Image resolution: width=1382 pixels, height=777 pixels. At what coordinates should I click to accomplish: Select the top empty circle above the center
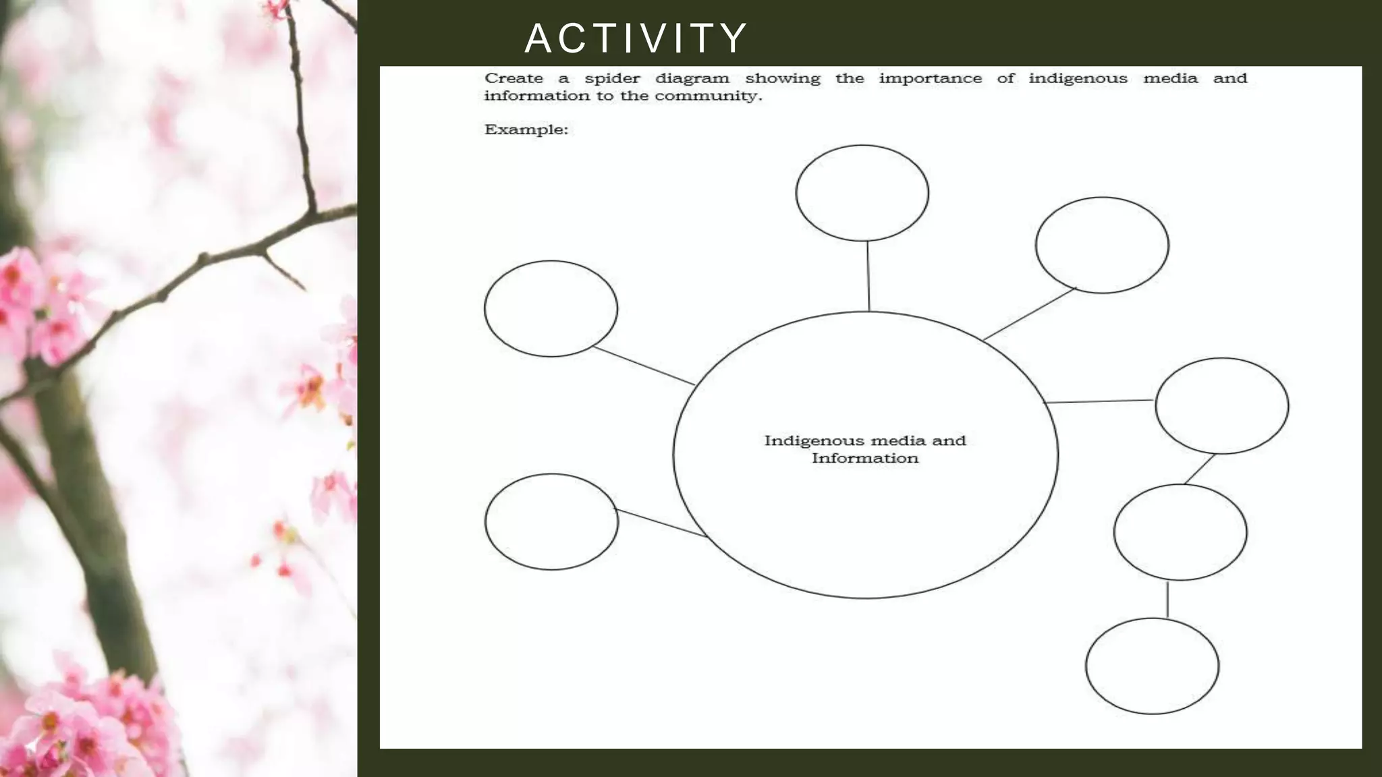(862, 193)
